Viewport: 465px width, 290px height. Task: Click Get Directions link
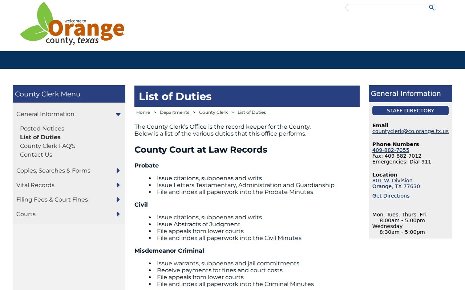pos(391,196)
